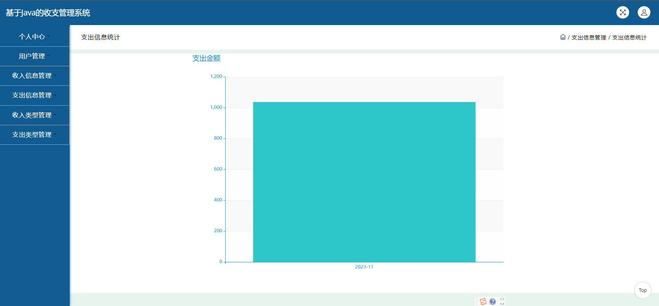
Task: Click the Sogou input method icon
Action: pyautogui.click(x=483, y=301)
